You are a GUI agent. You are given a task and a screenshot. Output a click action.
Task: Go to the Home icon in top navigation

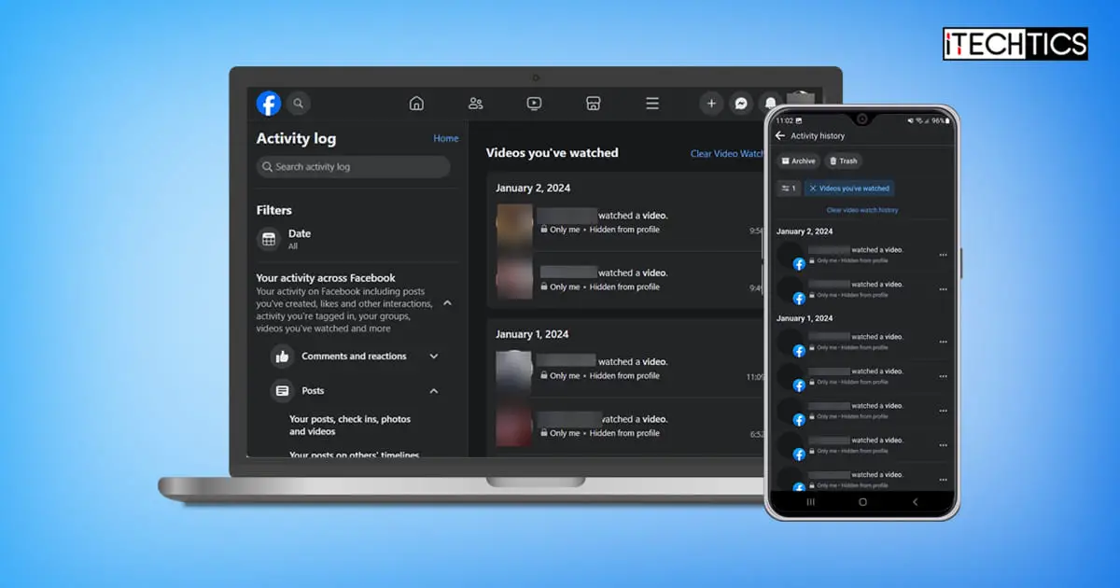[x=416, y=104]
